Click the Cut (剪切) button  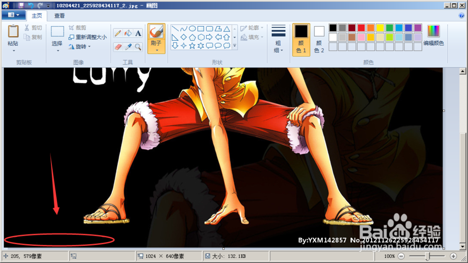(x=33, y=28)
